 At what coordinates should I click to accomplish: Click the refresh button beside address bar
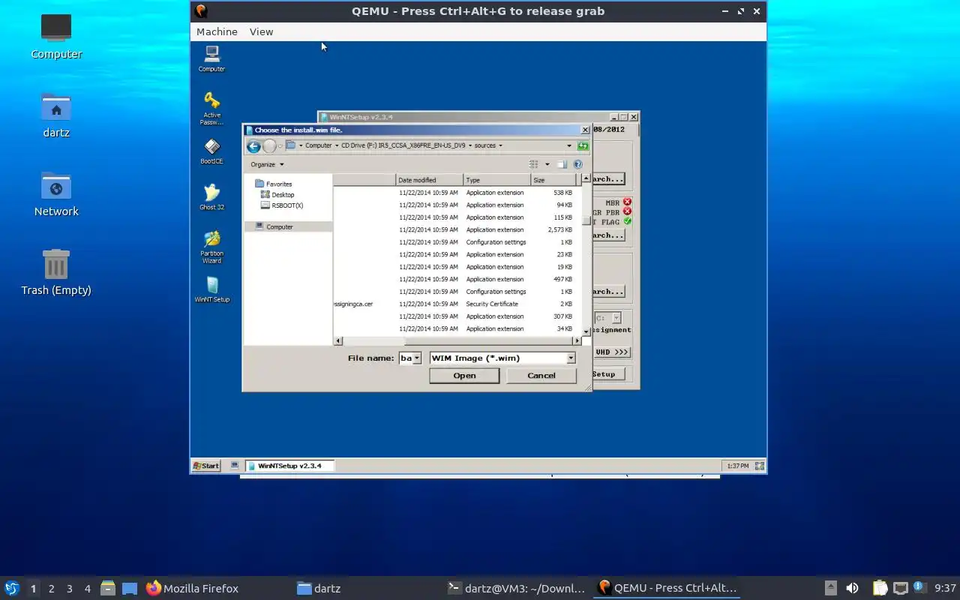coord(583,146)
